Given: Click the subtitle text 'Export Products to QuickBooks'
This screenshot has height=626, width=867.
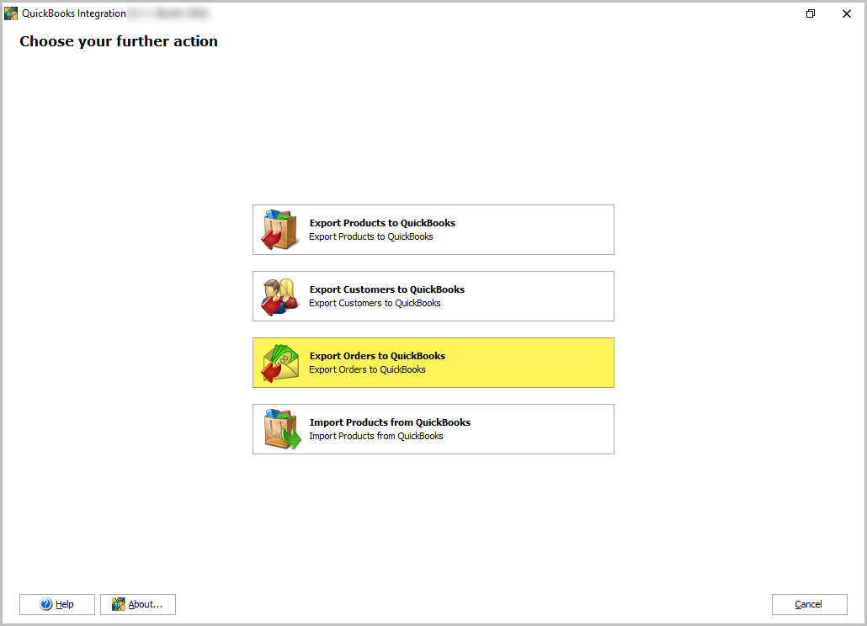Looking at the screenshot, I should pos(371,236).
